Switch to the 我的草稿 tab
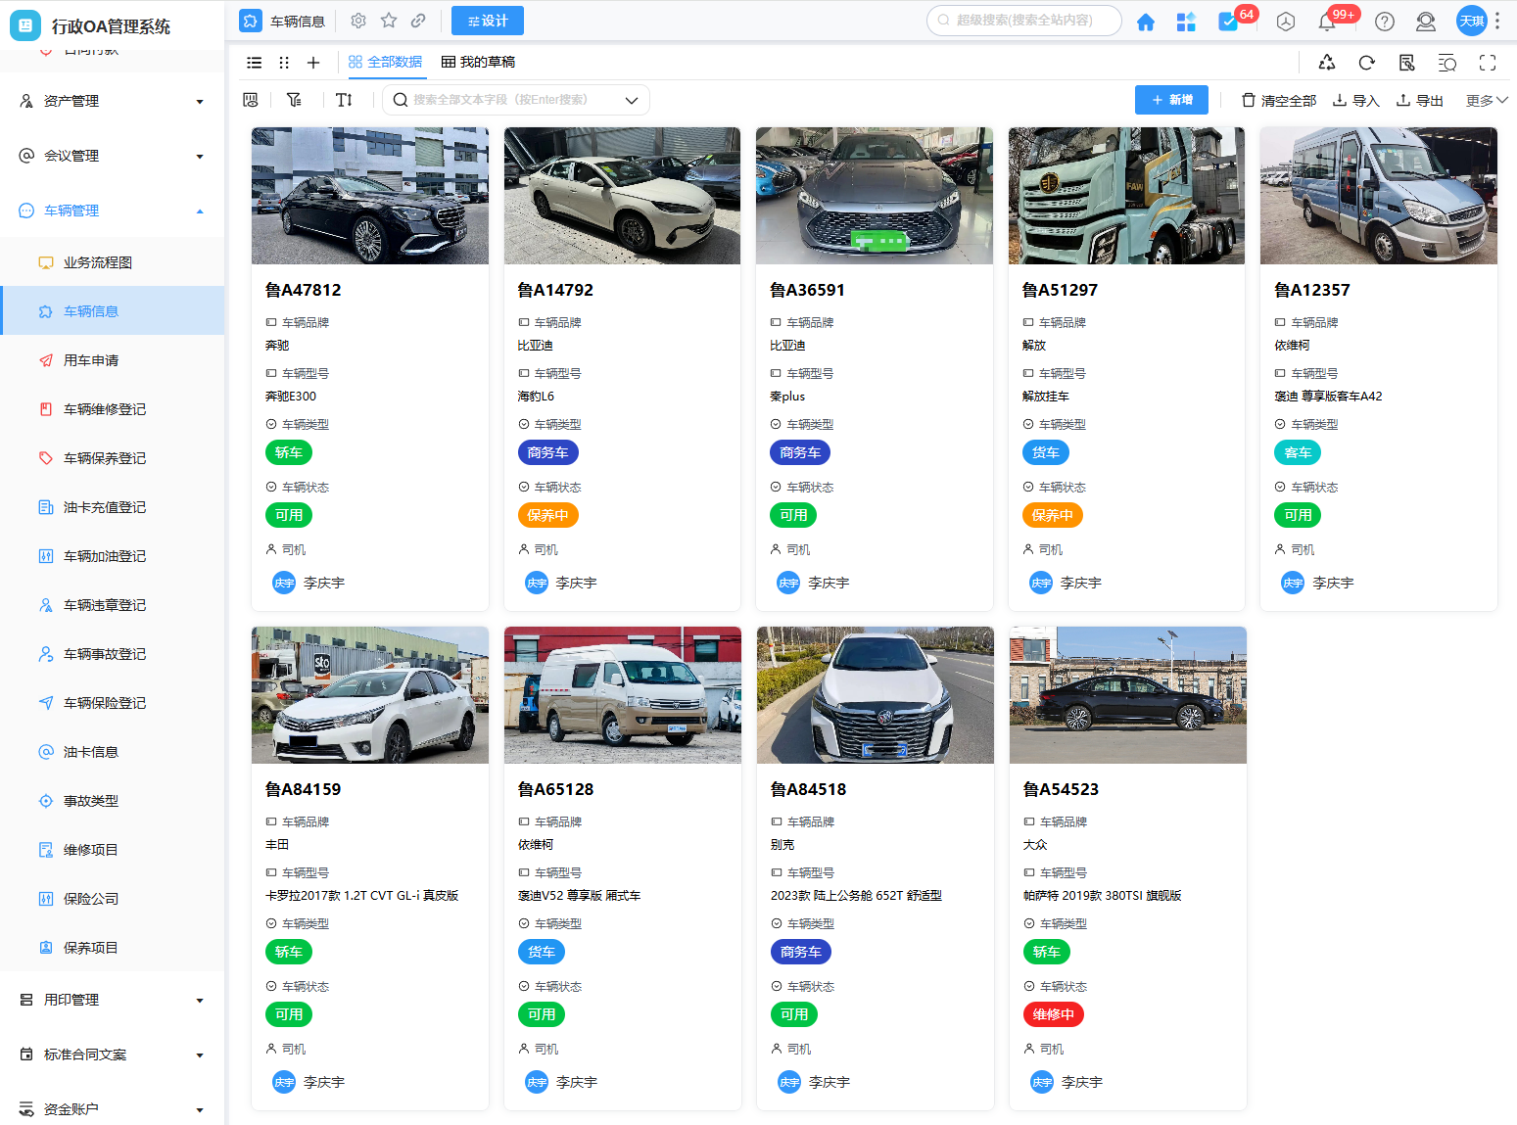This screenshot has height=1125, width=1517. pos(478,62)
